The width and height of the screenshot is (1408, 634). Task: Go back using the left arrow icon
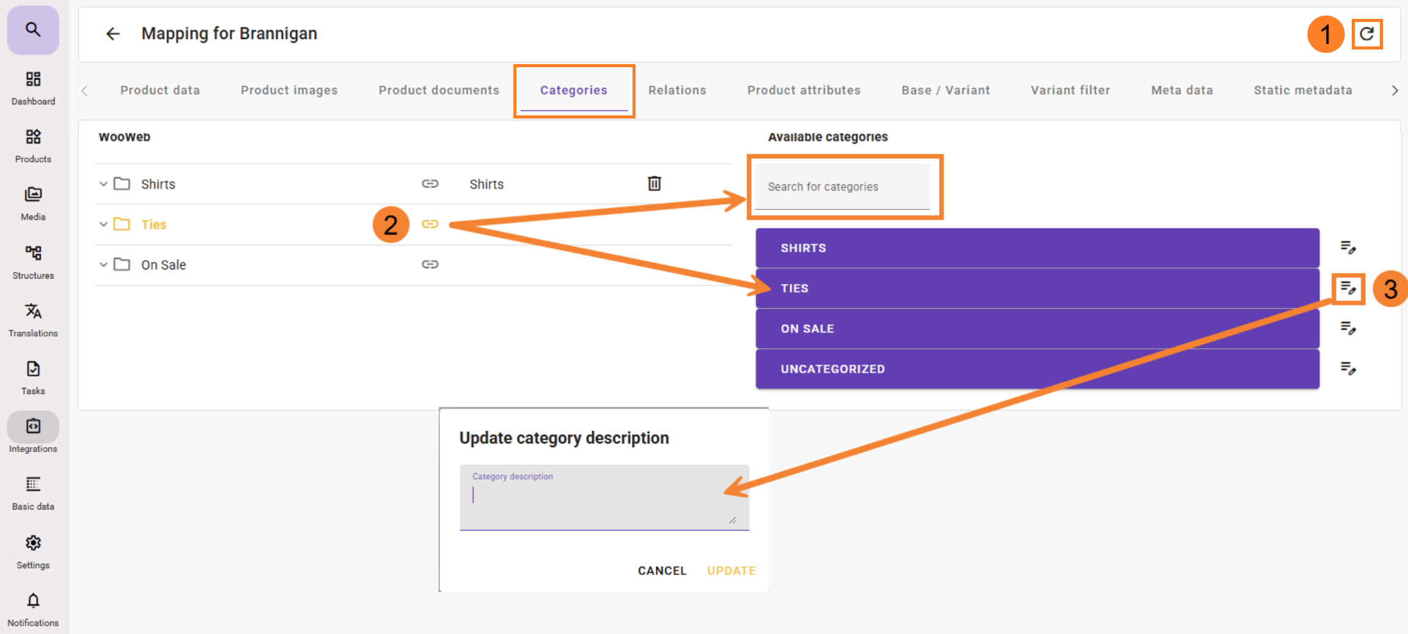(113, 34)
